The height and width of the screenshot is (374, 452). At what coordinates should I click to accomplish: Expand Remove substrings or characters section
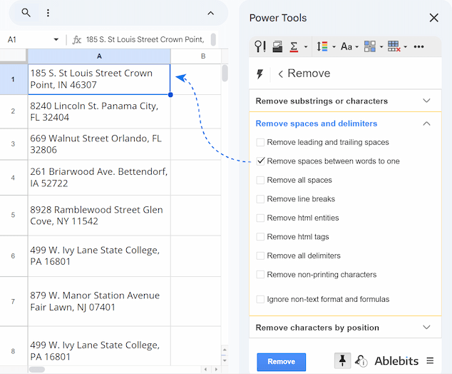[x=345, y=101]
